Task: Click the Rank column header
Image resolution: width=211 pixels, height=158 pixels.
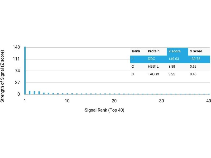Action: [136, 51]
